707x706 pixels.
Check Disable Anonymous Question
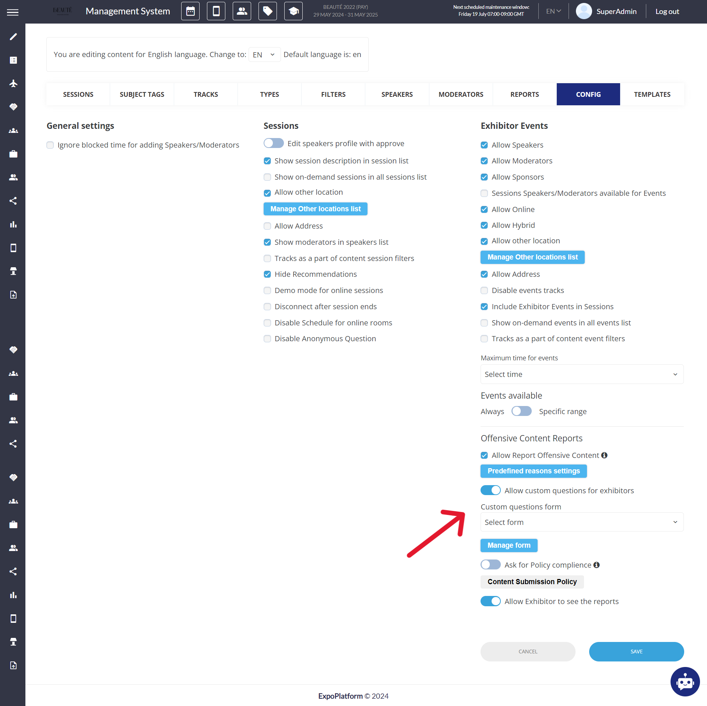point(267,339)
